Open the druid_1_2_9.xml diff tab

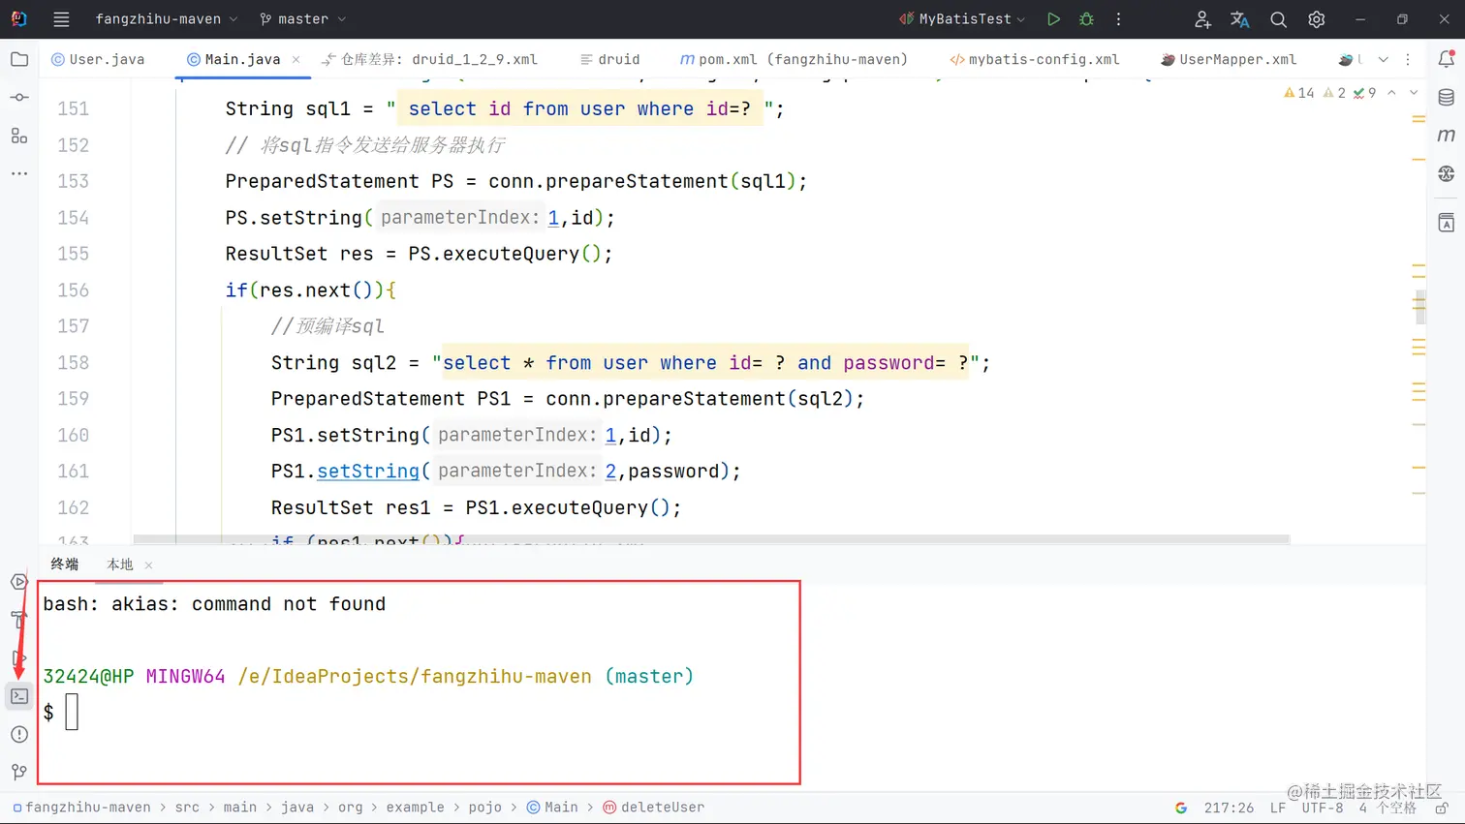(x=429, y=59)
